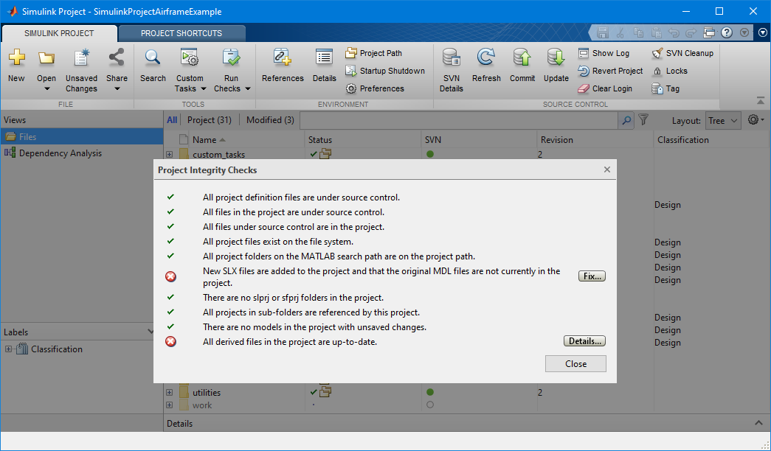Click the Details... button in integrity checks
Screen dimensions: 771x451
coord(584,341)
